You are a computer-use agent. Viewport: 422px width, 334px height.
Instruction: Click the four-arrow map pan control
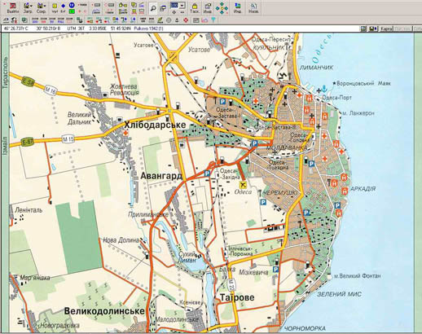(222, 8)
